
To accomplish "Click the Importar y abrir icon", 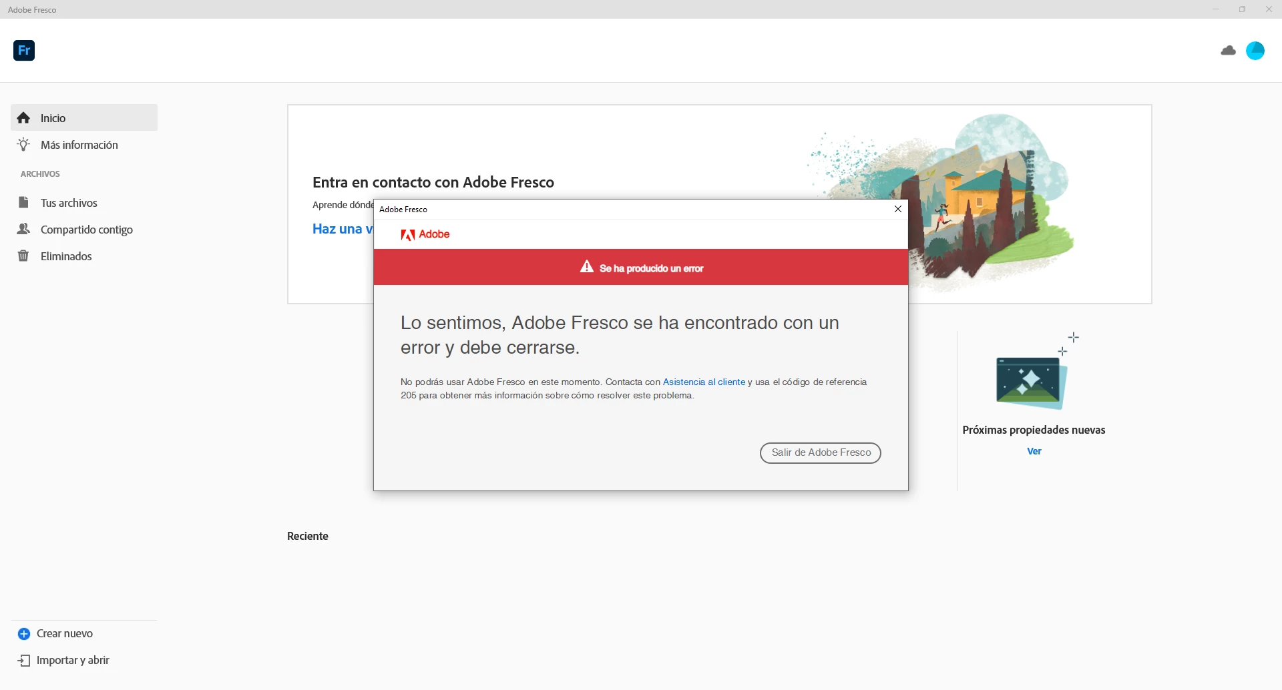I will coord(24,661).
